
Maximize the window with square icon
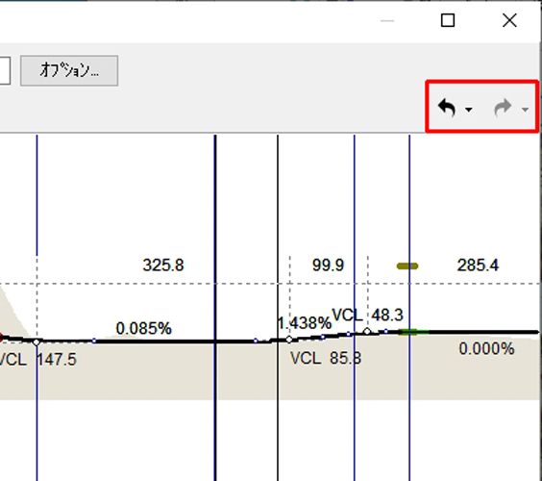click(x=448, y=20)
